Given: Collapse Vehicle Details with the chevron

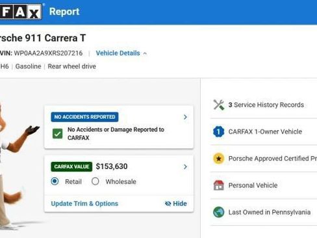Looking at the screenshot, I should click(145, 53).
